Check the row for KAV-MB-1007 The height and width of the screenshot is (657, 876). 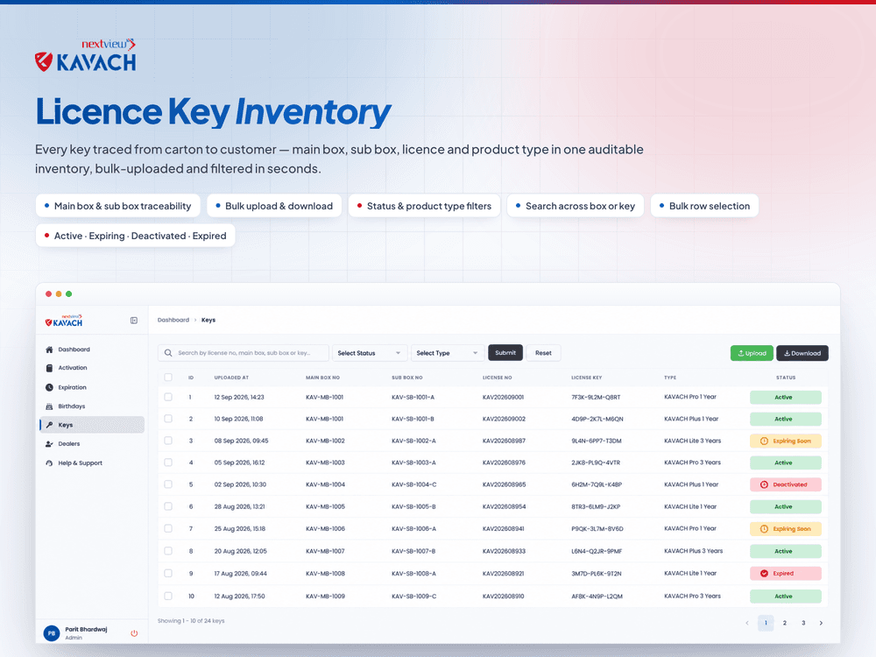[x=168, y=551]
